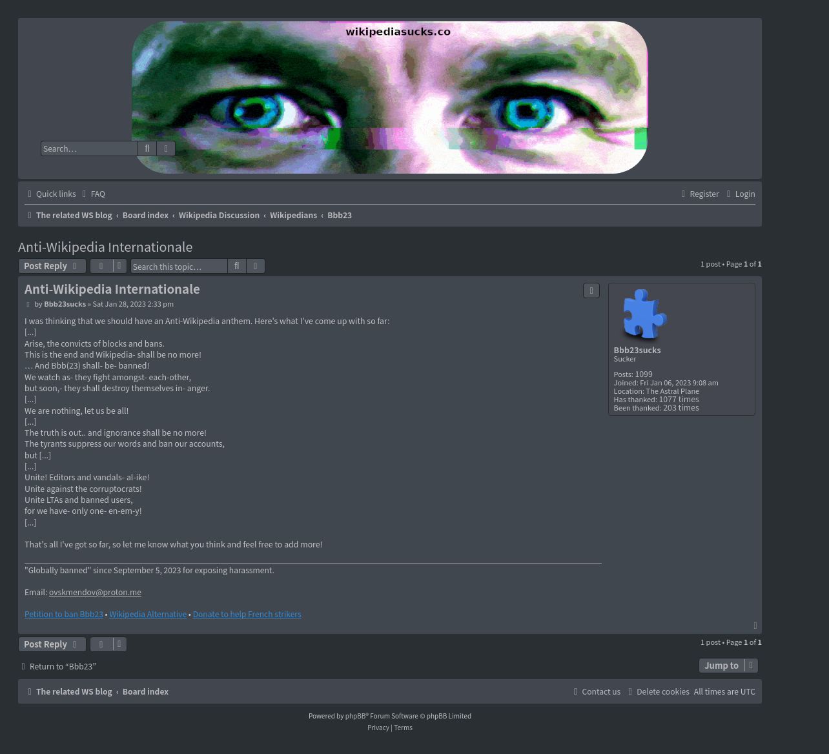829x754 pixels.
Task: Open the FAQ page
Action: (x=94, y=194)
